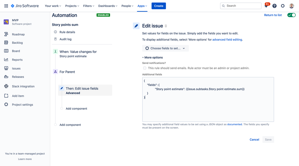Viewport: 299px width, 166px height.
Task: Click Add item in the sidebar
Action: click(18, 96)
